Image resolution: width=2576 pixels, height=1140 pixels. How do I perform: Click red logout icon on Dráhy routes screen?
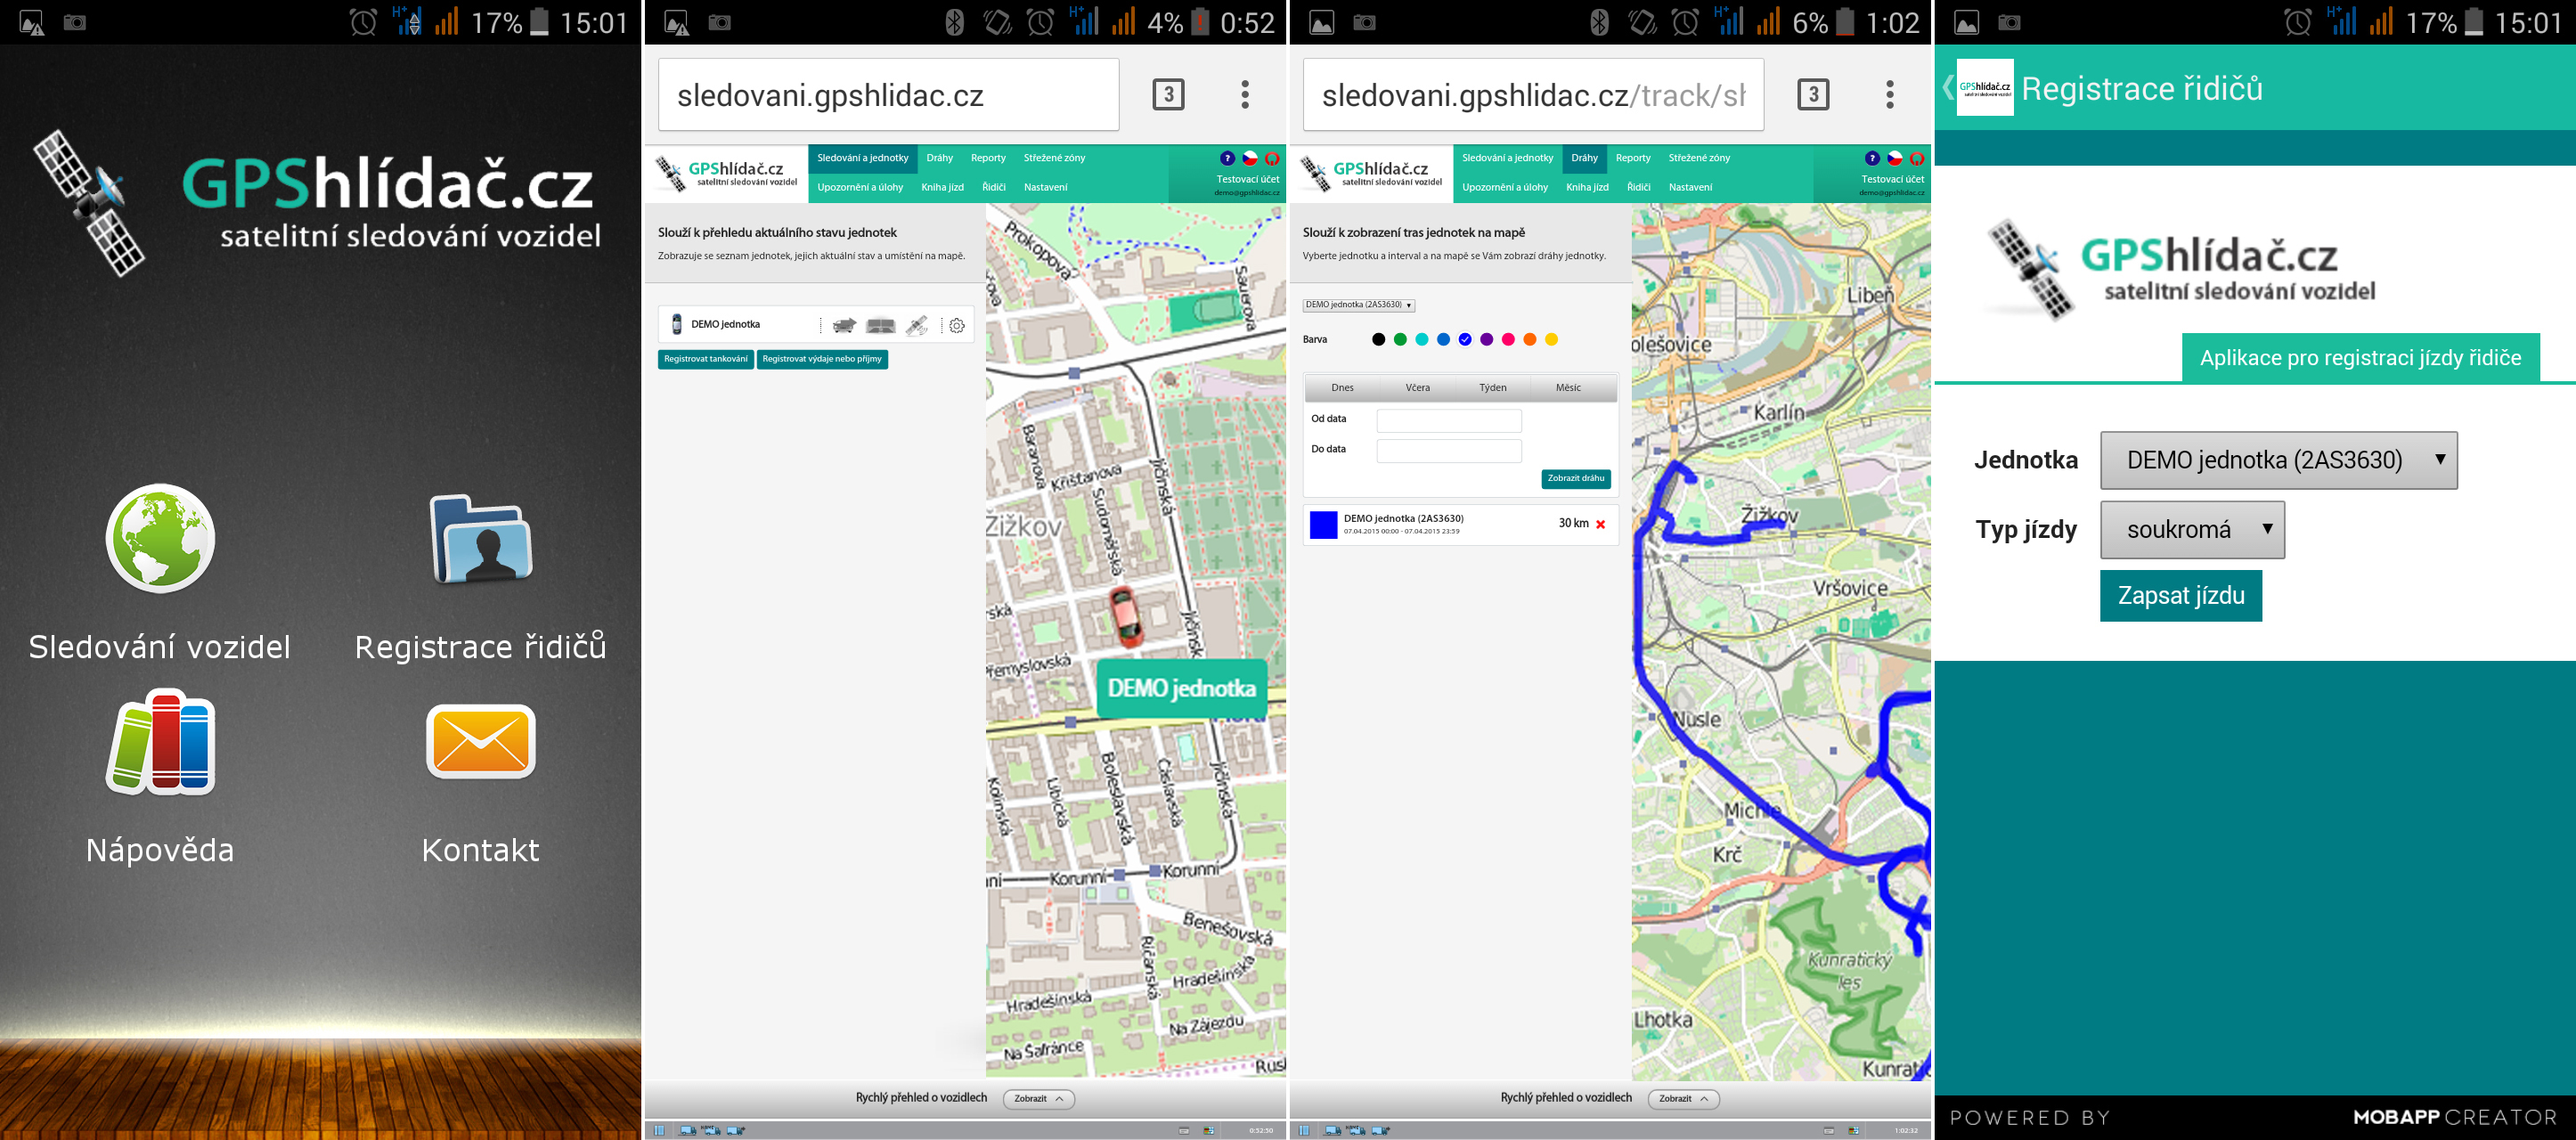point(1917,158)
